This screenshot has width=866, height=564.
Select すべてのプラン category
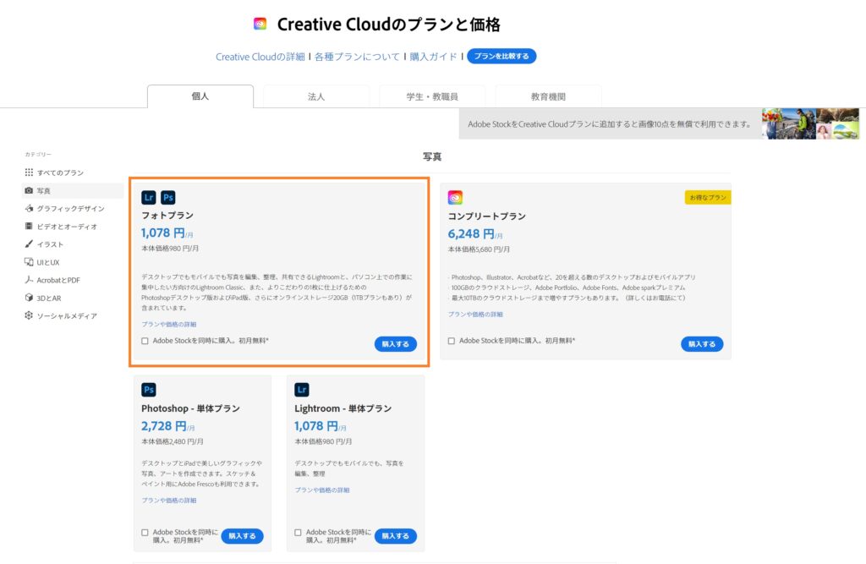tap(60, 172)
